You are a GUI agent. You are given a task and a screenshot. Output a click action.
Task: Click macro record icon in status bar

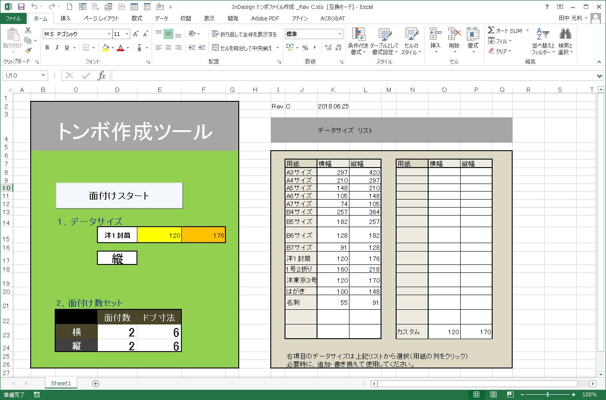[x=37, y=395]
